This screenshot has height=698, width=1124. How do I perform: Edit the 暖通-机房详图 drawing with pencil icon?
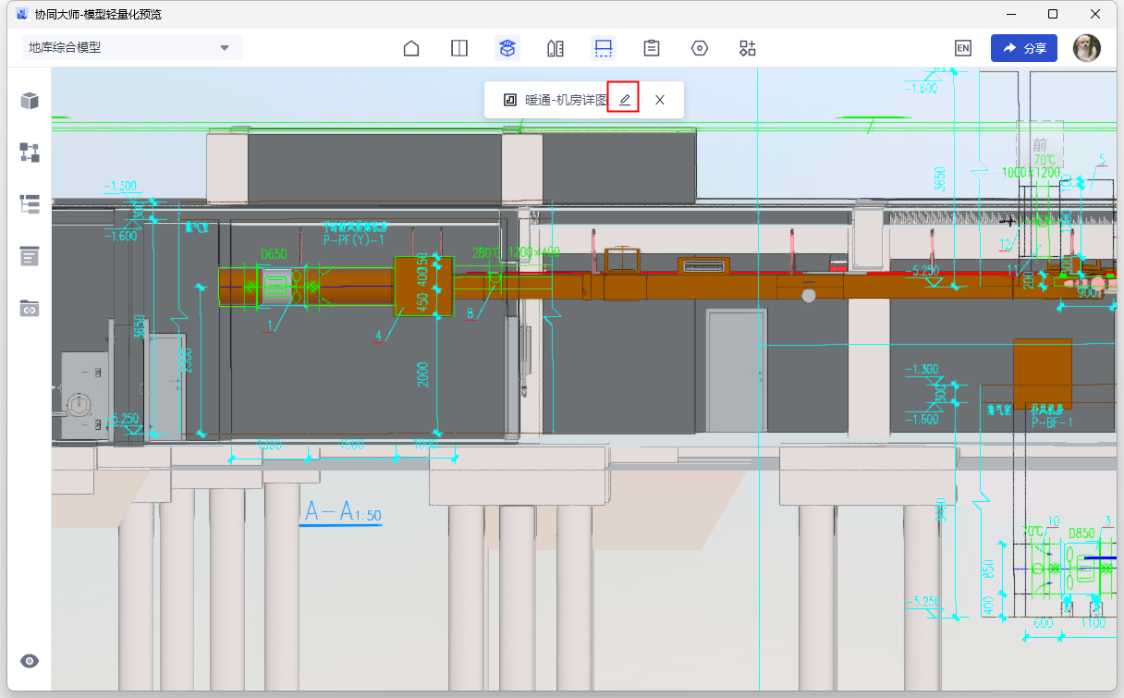(x=625, y=100)
